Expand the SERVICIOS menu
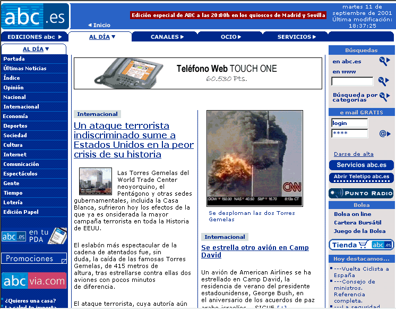 click(x=297, y=37)
